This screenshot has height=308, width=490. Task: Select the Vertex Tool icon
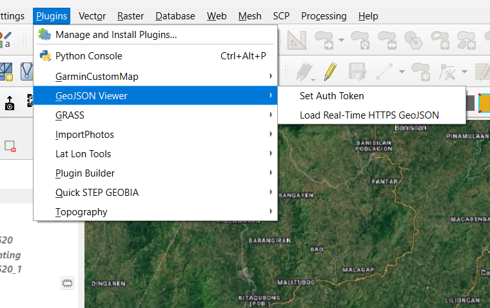point(447,72)
